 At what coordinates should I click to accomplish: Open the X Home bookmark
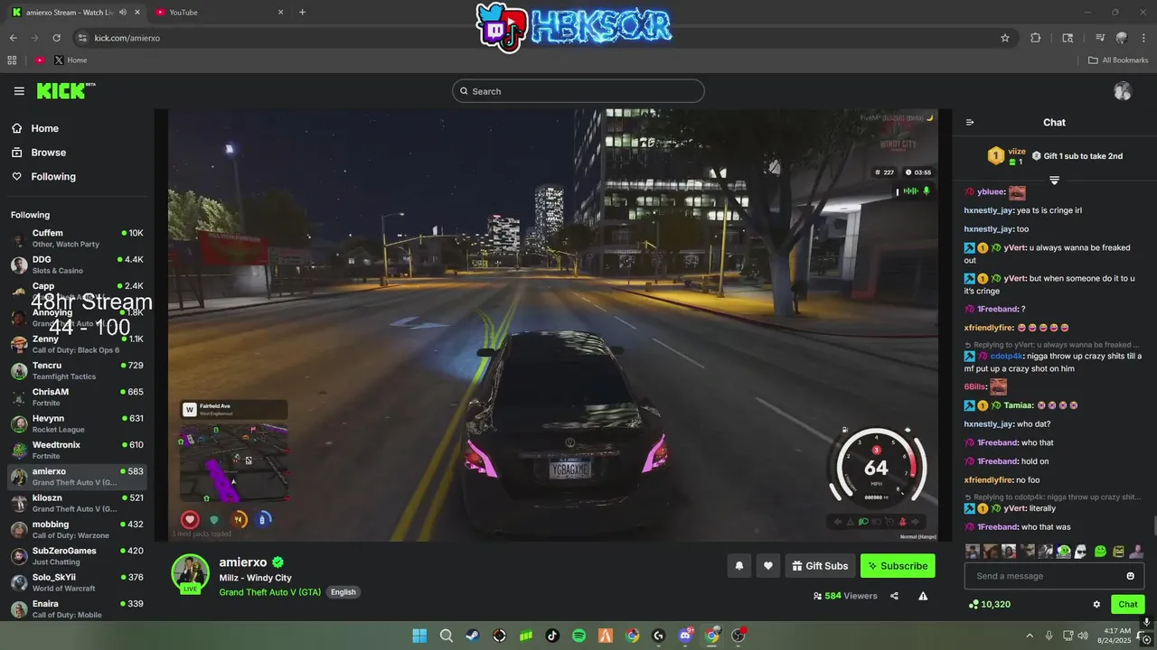click(x=71, y=60)
